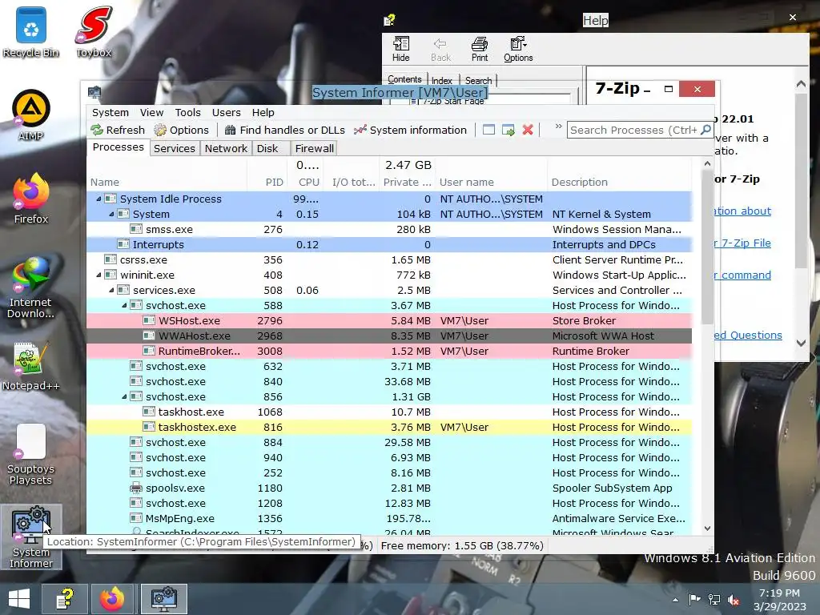
Task: Click System Informer window title icon
Action: click(x=94, y=93)
